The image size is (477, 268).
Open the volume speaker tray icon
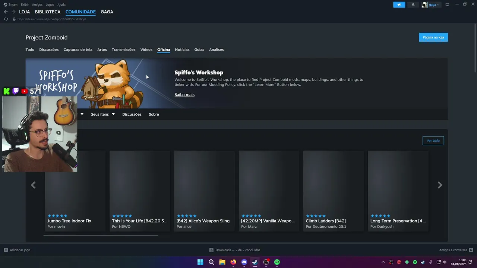444,262
